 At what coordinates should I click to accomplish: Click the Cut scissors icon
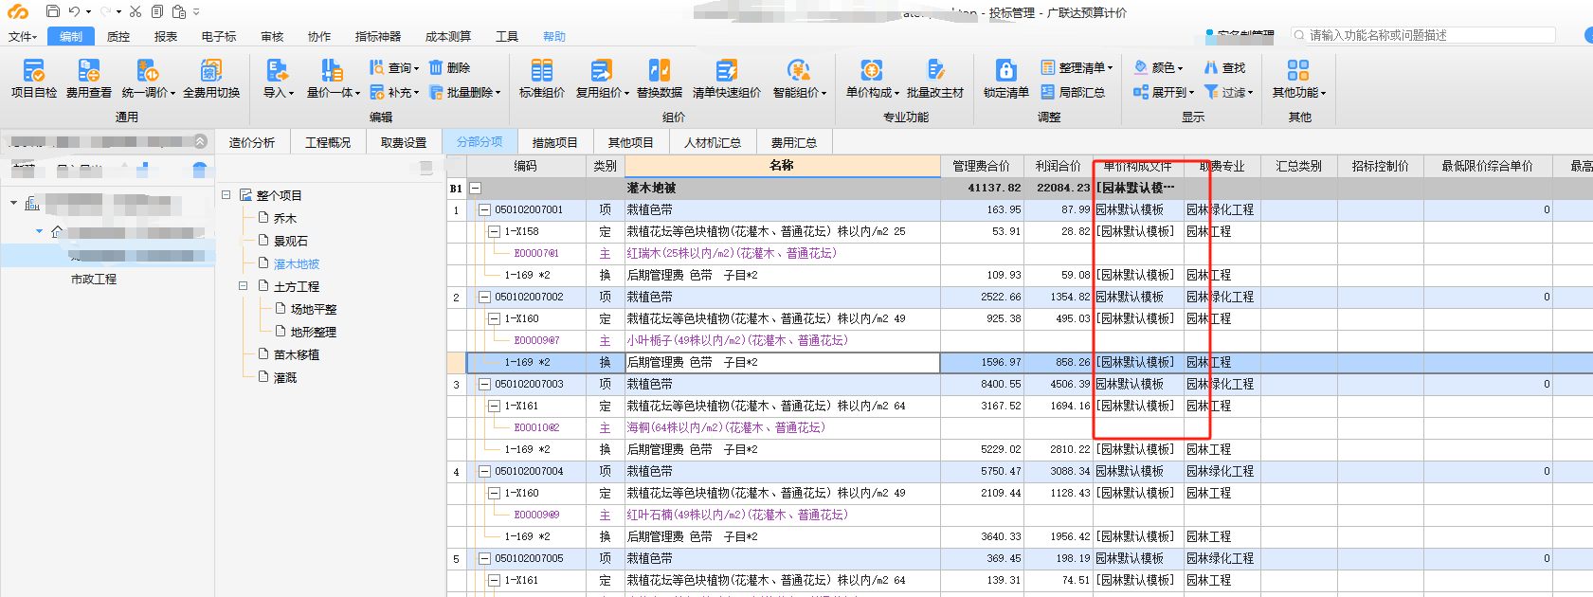(x=136, y=11)
